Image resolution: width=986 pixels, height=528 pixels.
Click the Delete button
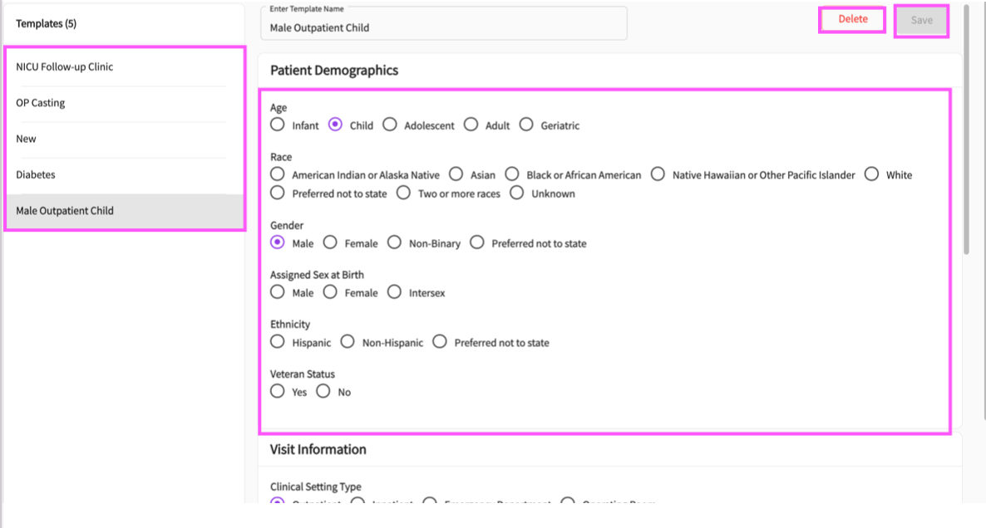click(x=852, y=20)
